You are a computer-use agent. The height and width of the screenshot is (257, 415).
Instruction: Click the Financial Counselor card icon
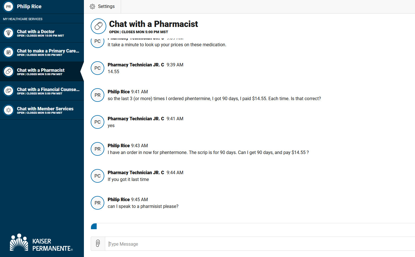(9, 91)
